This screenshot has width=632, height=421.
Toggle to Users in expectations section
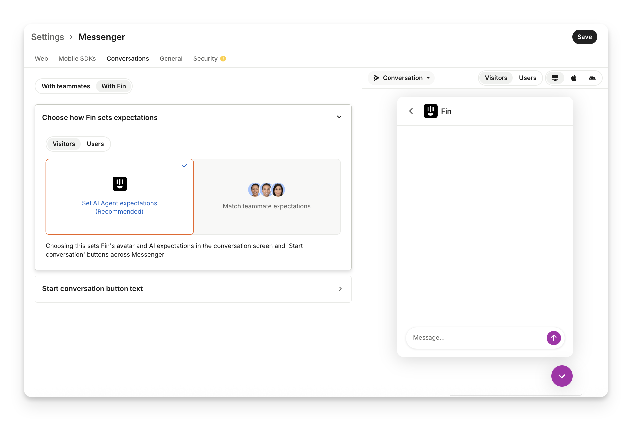[95, 144]
